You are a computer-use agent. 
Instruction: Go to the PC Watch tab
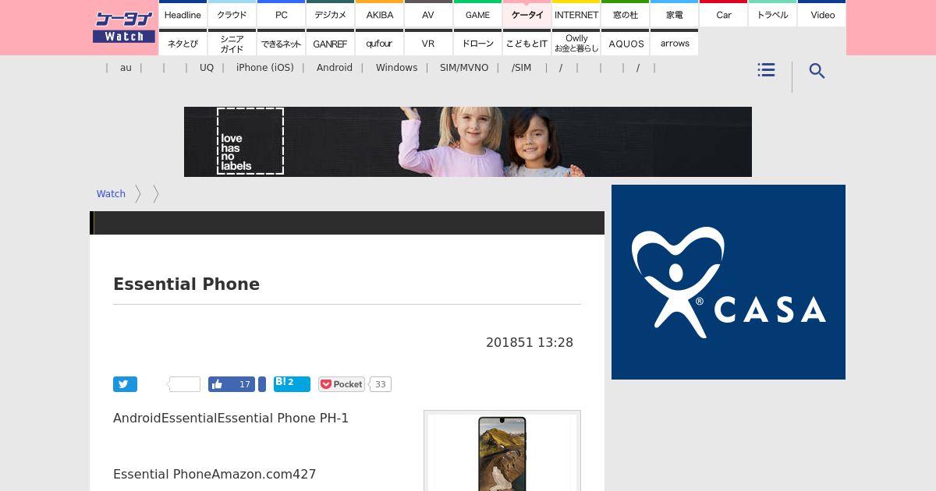[281, 15]
